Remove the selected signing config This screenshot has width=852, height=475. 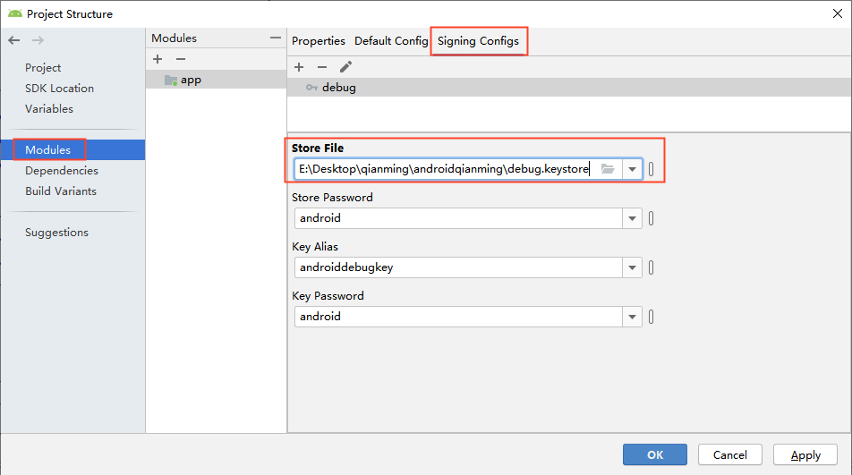pyautogui.click(x=322, y=67)
